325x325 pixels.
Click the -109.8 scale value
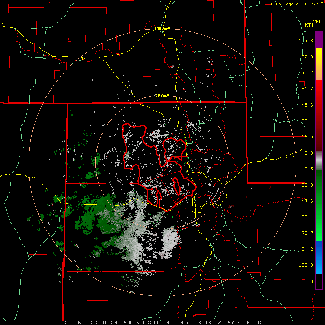(304, 265)
